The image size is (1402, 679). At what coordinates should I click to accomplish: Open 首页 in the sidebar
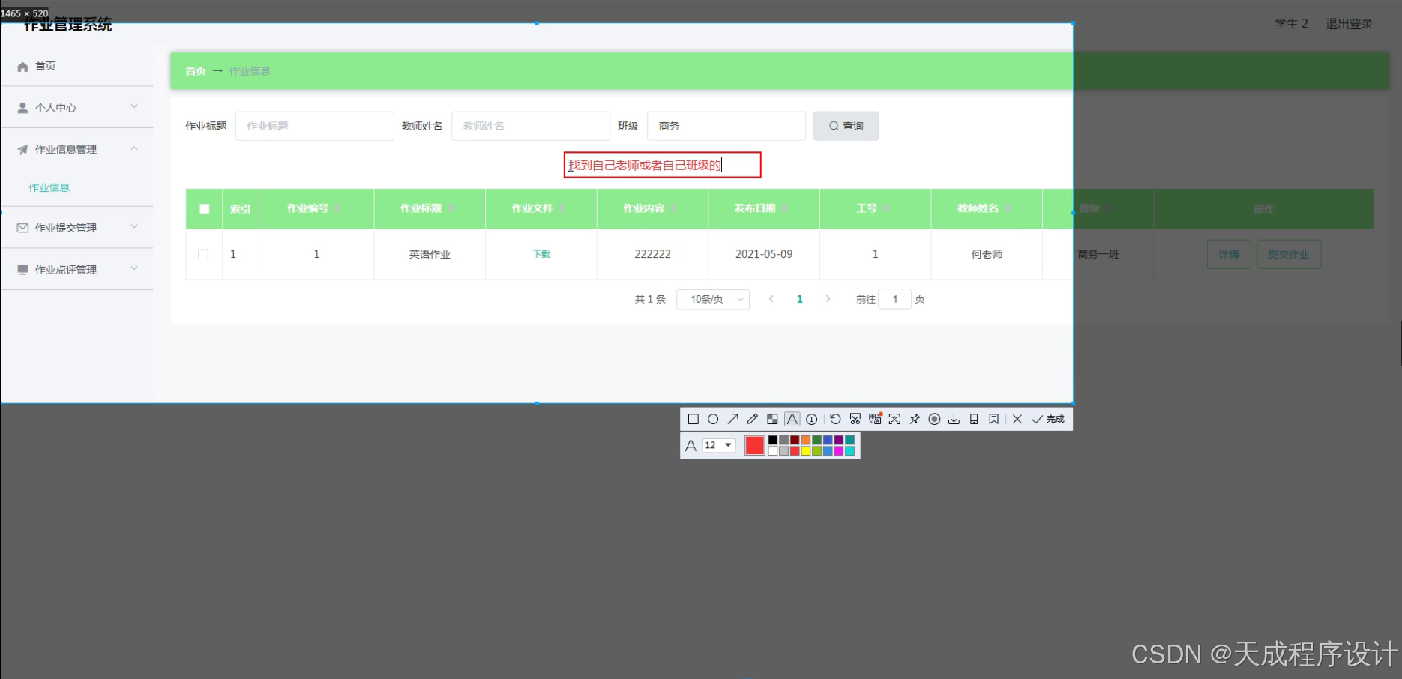click(x=76, y=66)
